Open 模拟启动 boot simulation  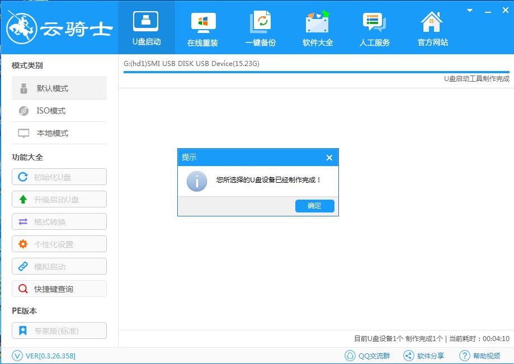point(59,266)
